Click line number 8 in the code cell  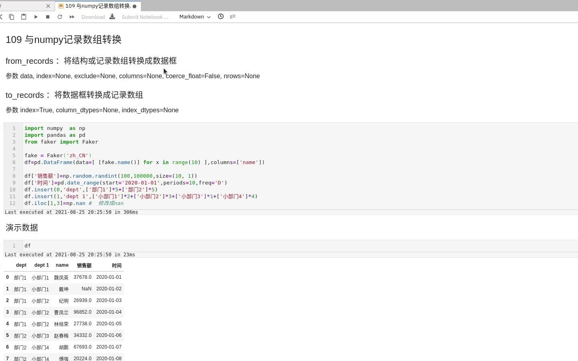click(14, 176)
